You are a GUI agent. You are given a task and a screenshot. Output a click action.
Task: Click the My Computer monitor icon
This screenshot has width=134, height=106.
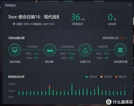coord(15,50)
